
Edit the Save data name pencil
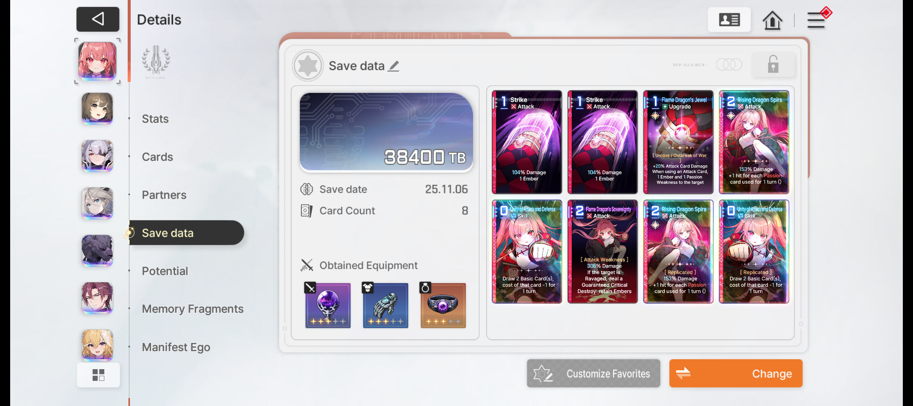[394, 66]
